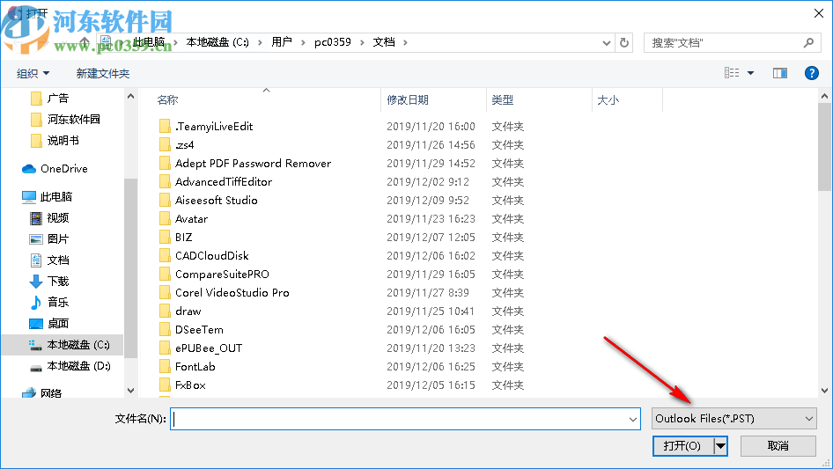Select Aiseesoft Studio folder

point(217,201)
